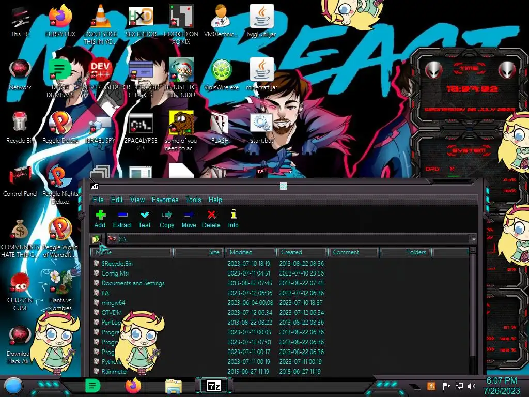This screenshot has height=397, width=529.
Task: Open the Favorites menu
Action: point(165,200)
